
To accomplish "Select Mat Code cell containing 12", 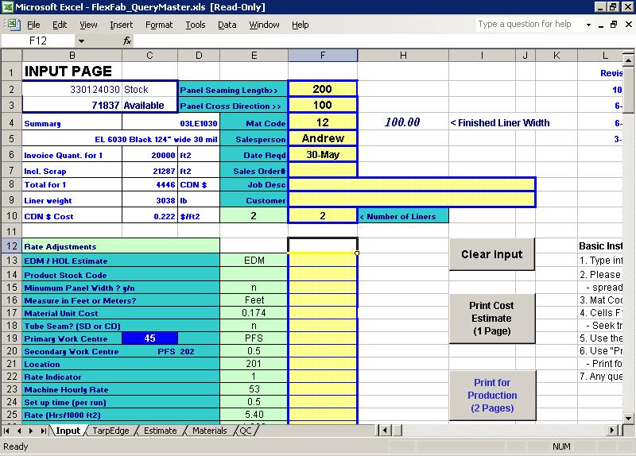I will pos(323,122).
